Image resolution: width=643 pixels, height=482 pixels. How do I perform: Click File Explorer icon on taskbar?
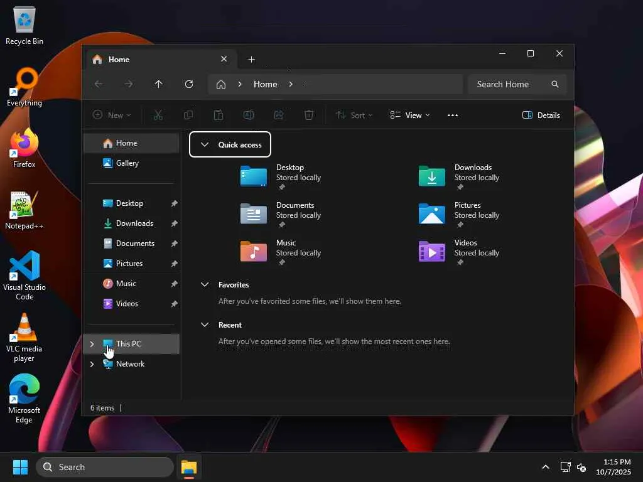pos(189,467)
